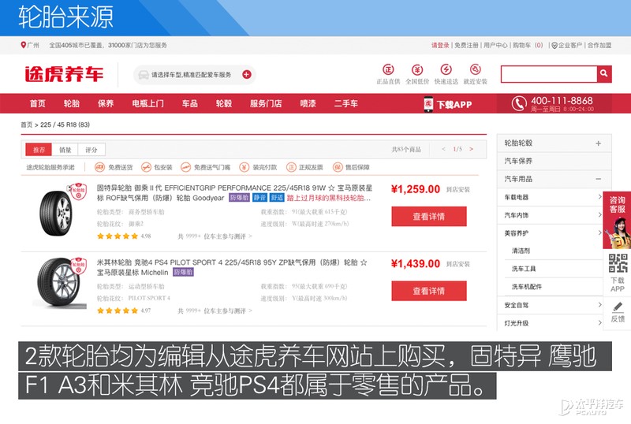This screenshot has height=424, width=631.
Task: Open the 清洁剂 sidebar subcategory
Action: click(x=521, y=251)
